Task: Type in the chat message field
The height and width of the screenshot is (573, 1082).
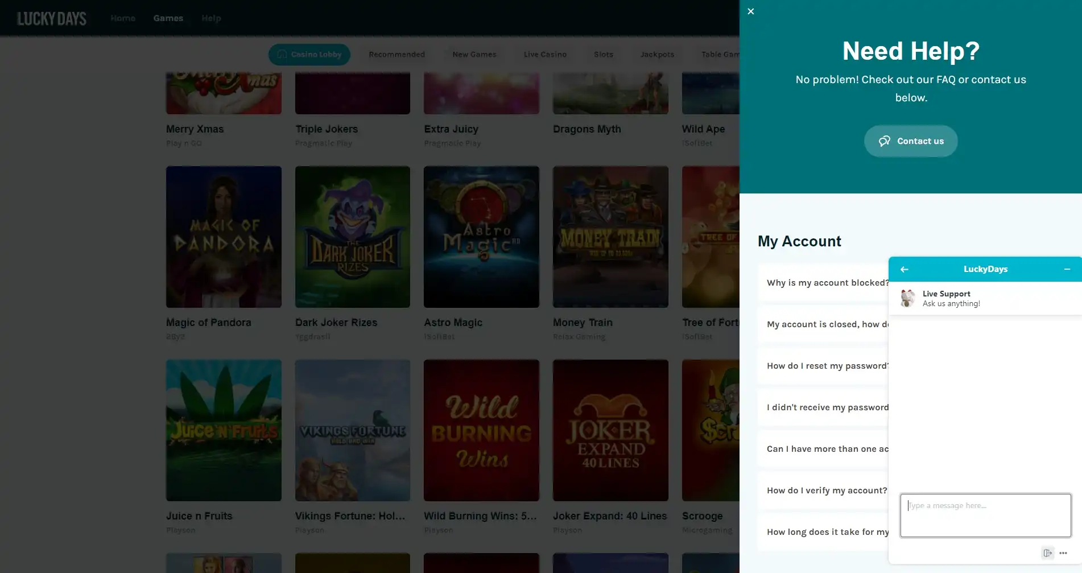Action: (x=985, y=515)
